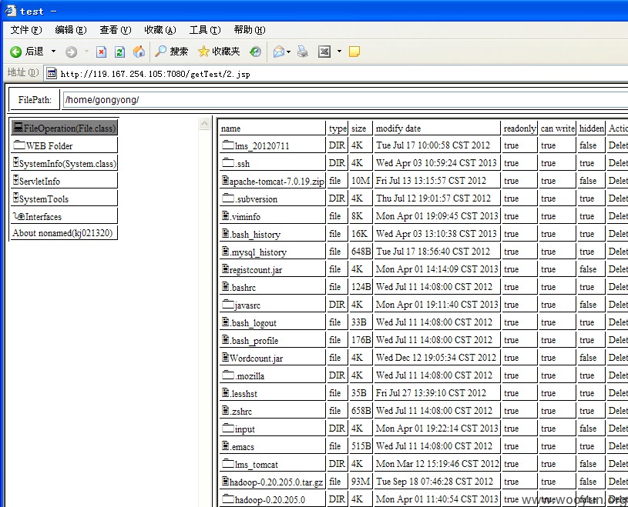The height and width of the screenshot is (507, 628).
Task: Click the .bash_profile file name
Action: click(254, 341)
